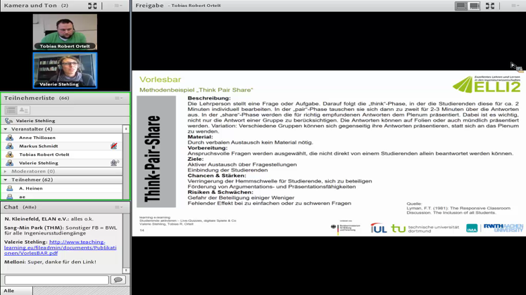
Task: Click Anne Thillosen's host avatar icon
Action: (x=9, y=138)
